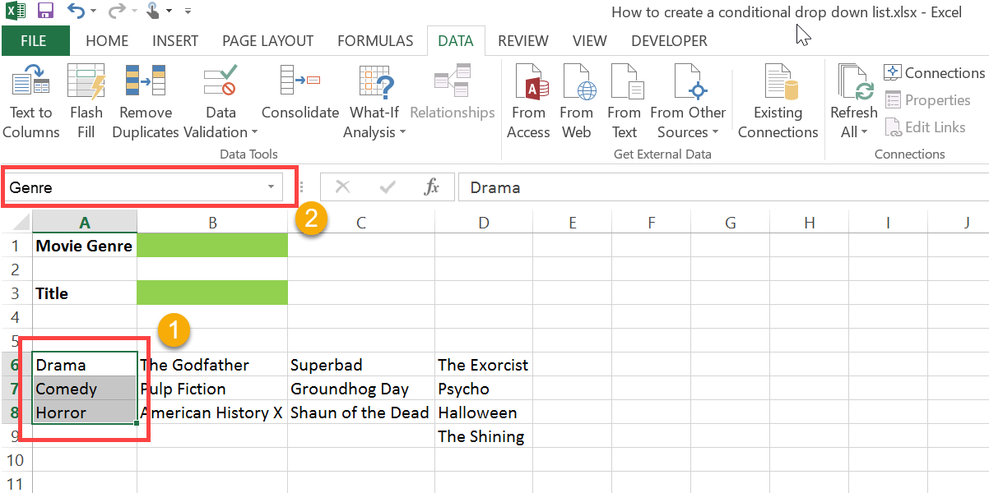Open the Name Box dropdown
Viewport: 989px width, 493px height.
click(x=272, y=187)
